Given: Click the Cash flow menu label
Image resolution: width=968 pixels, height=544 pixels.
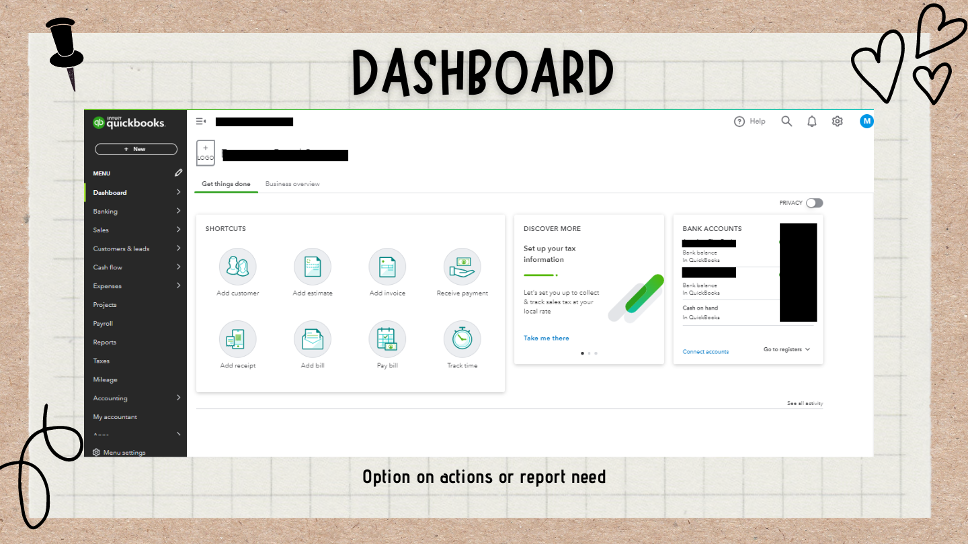Looking at the screenshot, I should [108, 267].
